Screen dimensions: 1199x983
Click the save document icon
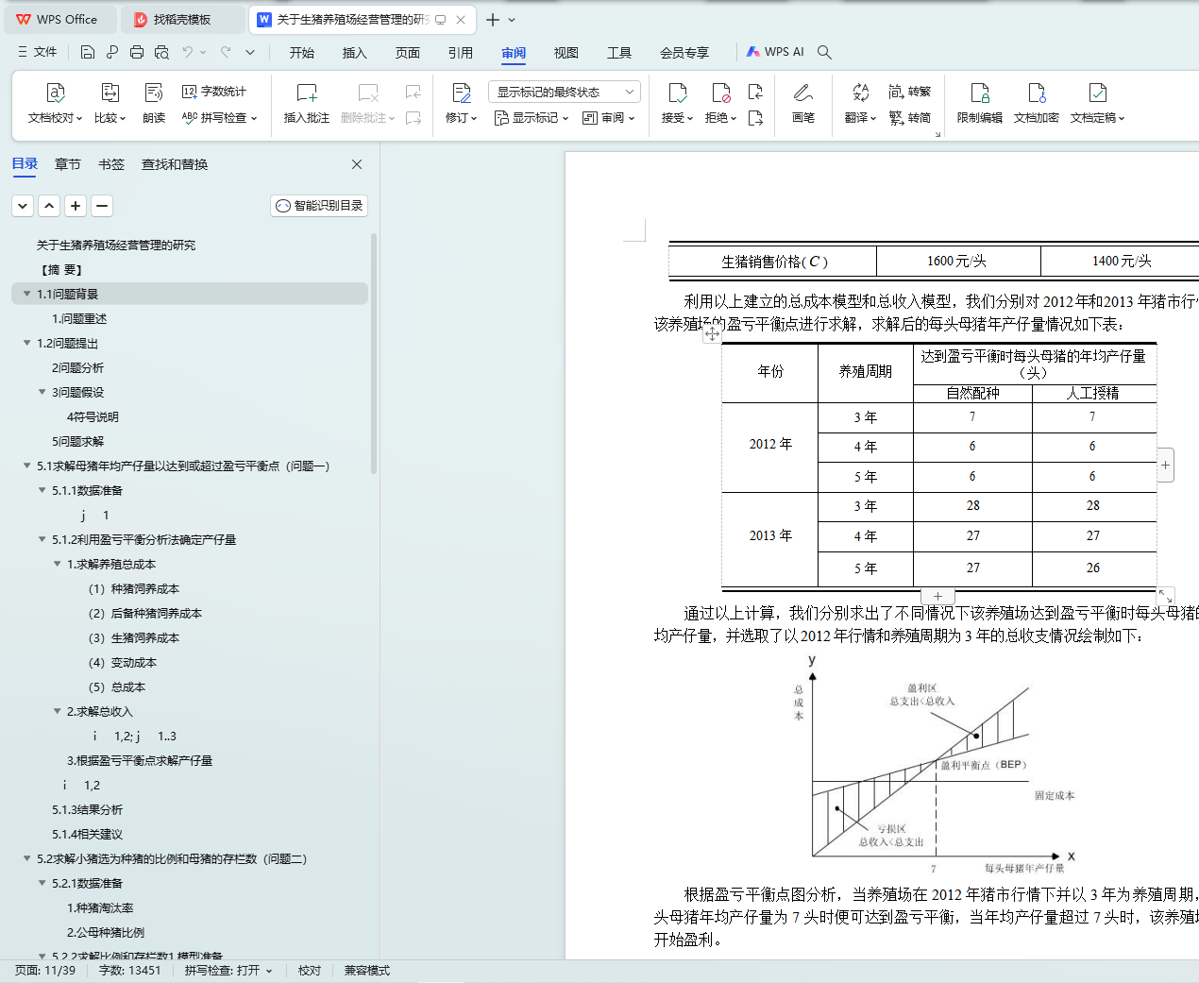tap(88, 52)
